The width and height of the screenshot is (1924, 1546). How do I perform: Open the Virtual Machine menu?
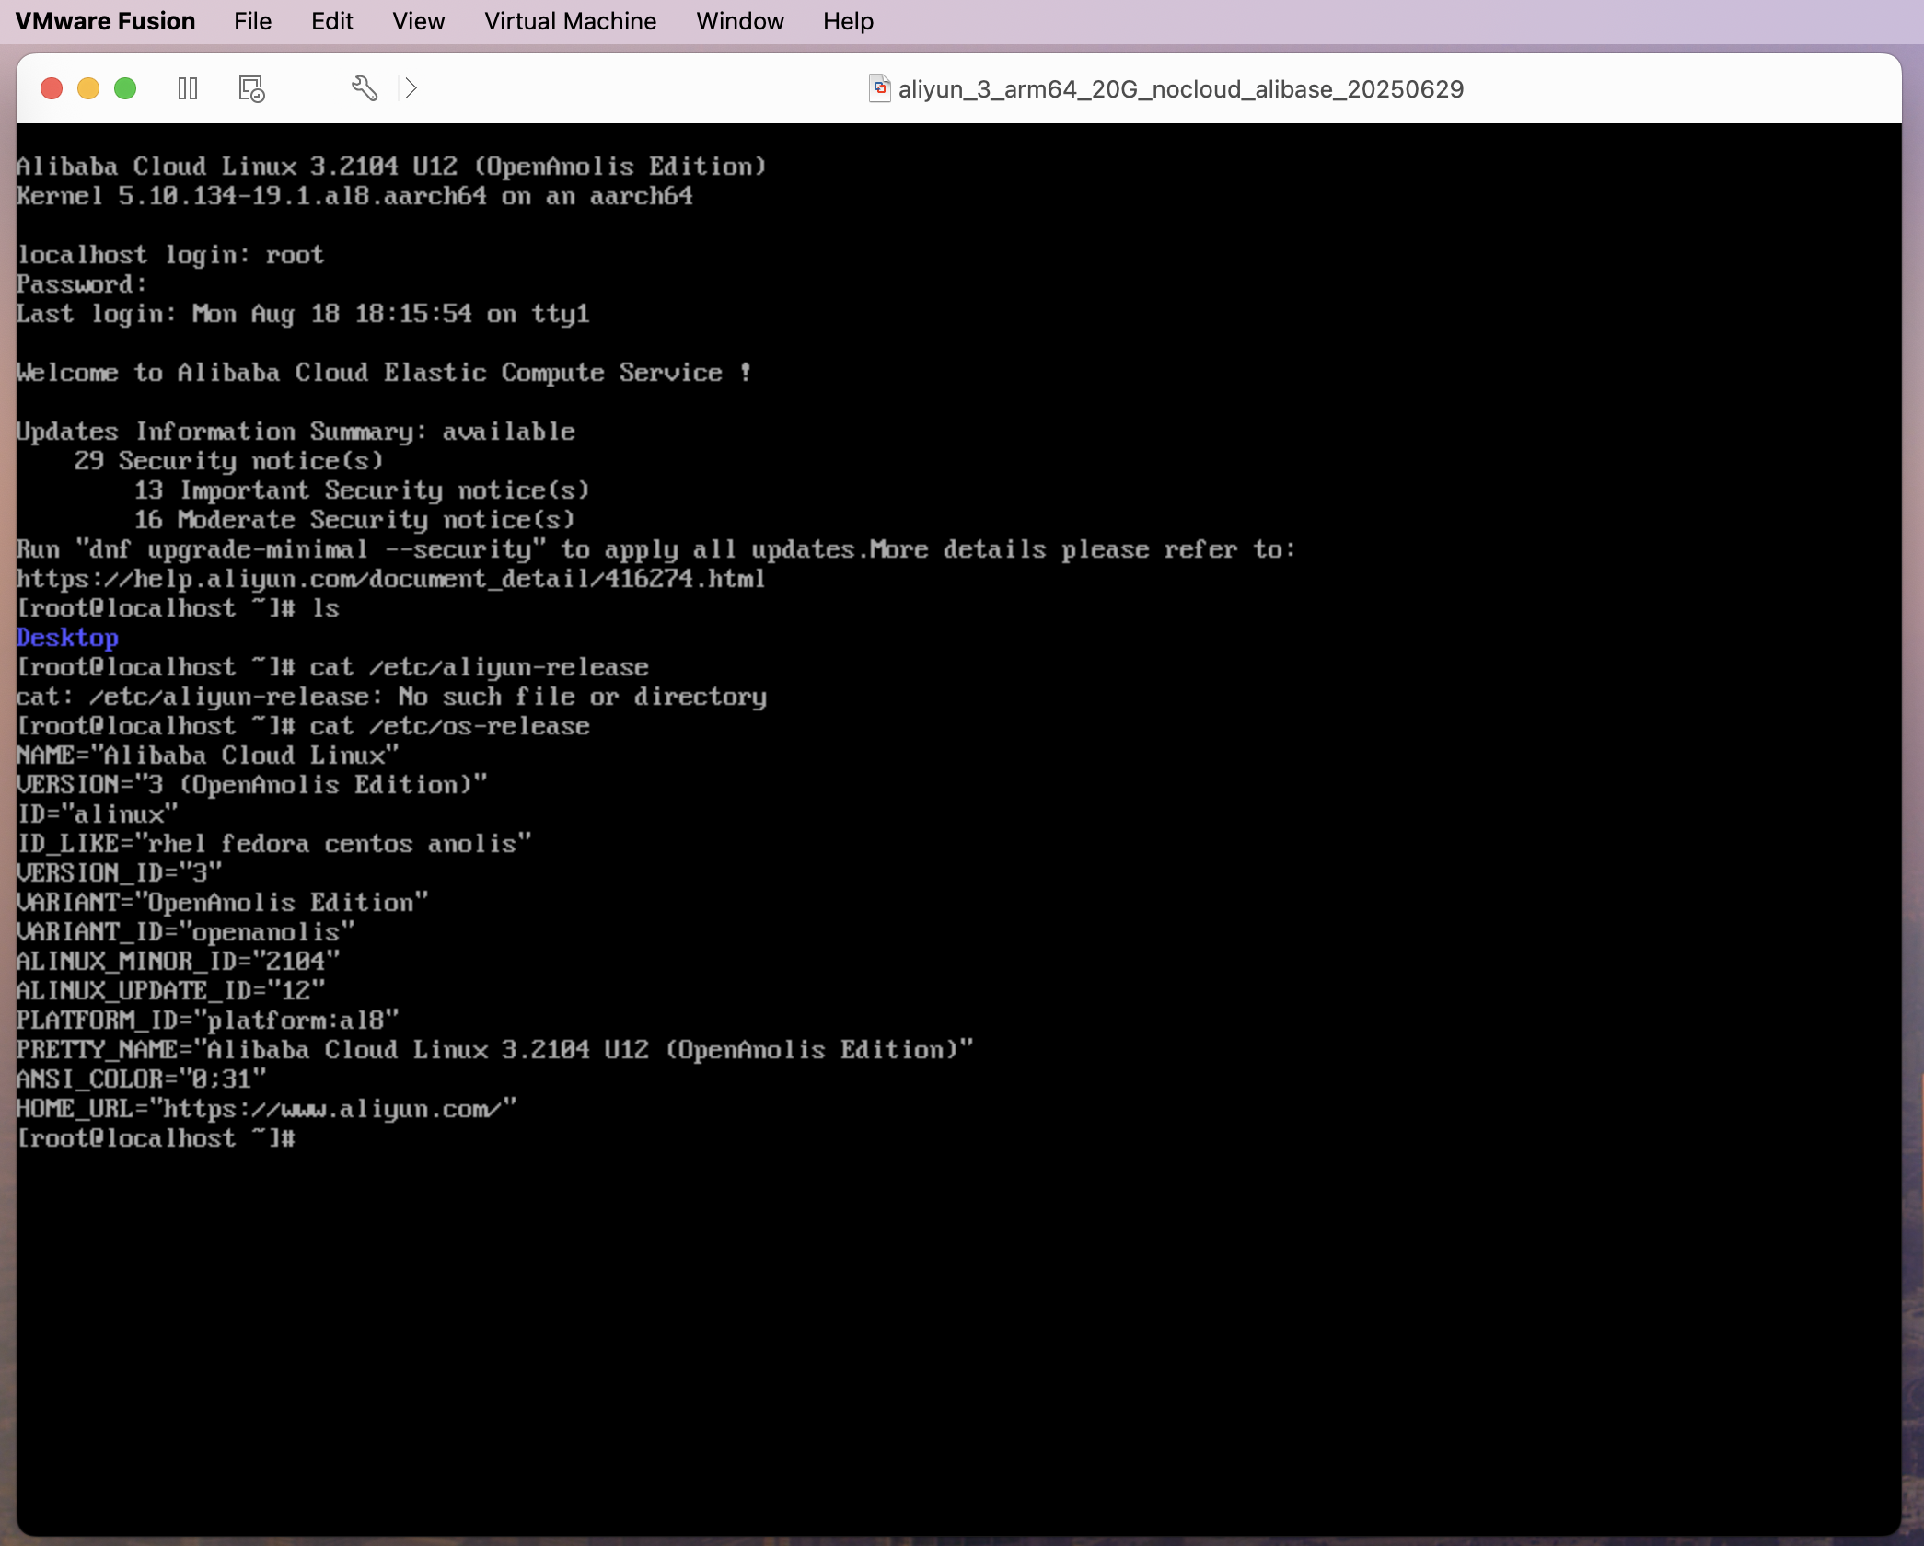tap(570, 21)
